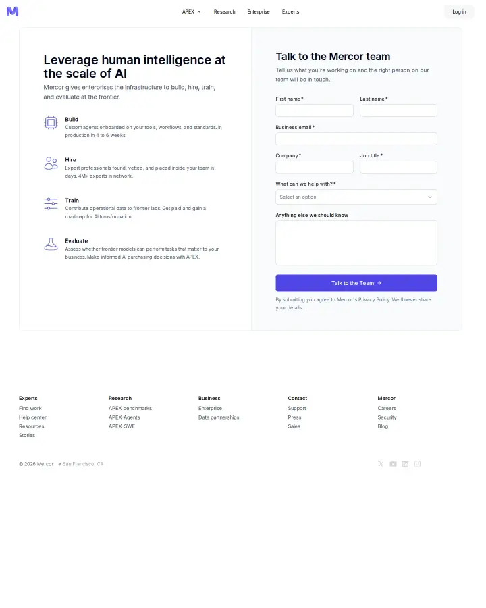Click the 'Anything else we should know' textarea
The image size is (486, 608).
356,243
